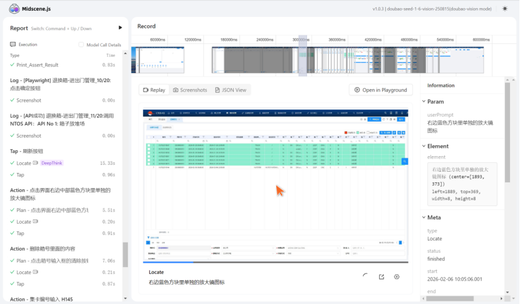Click the userPrompt value text in Param
Screen dimensions: 520x304
pos(460,127)
